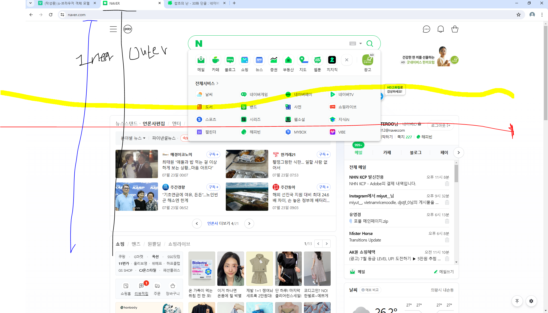Switch to the 카페 tab in account panel
Viewport: 548px width, 313px height.
(387, 153)
